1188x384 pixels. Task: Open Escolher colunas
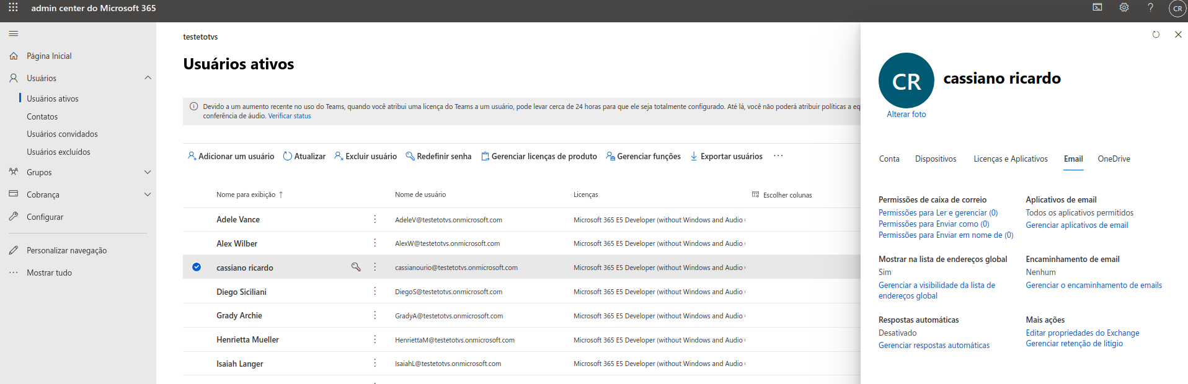[x=782, y=194]
